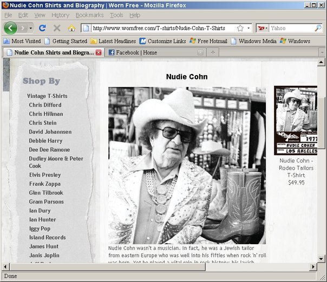This screenshot has height=282, width=327.
Task: Click the search magnifier icon
Action: 318,28
